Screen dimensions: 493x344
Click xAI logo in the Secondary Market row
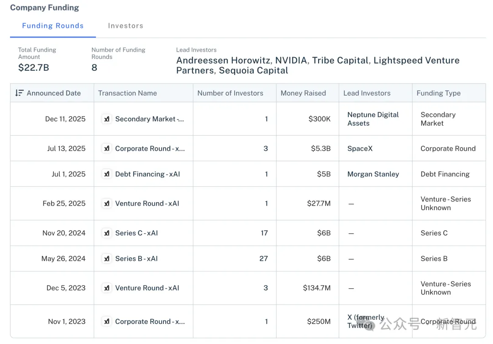[x=106, y=119]
